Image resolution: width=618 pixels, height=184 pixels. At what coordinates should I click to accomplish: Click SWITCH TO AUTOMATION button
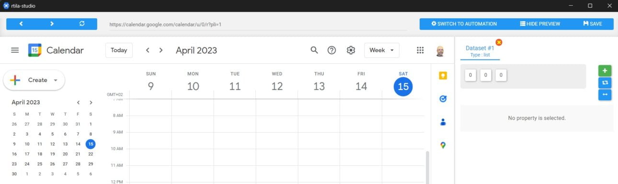[464, 23]
